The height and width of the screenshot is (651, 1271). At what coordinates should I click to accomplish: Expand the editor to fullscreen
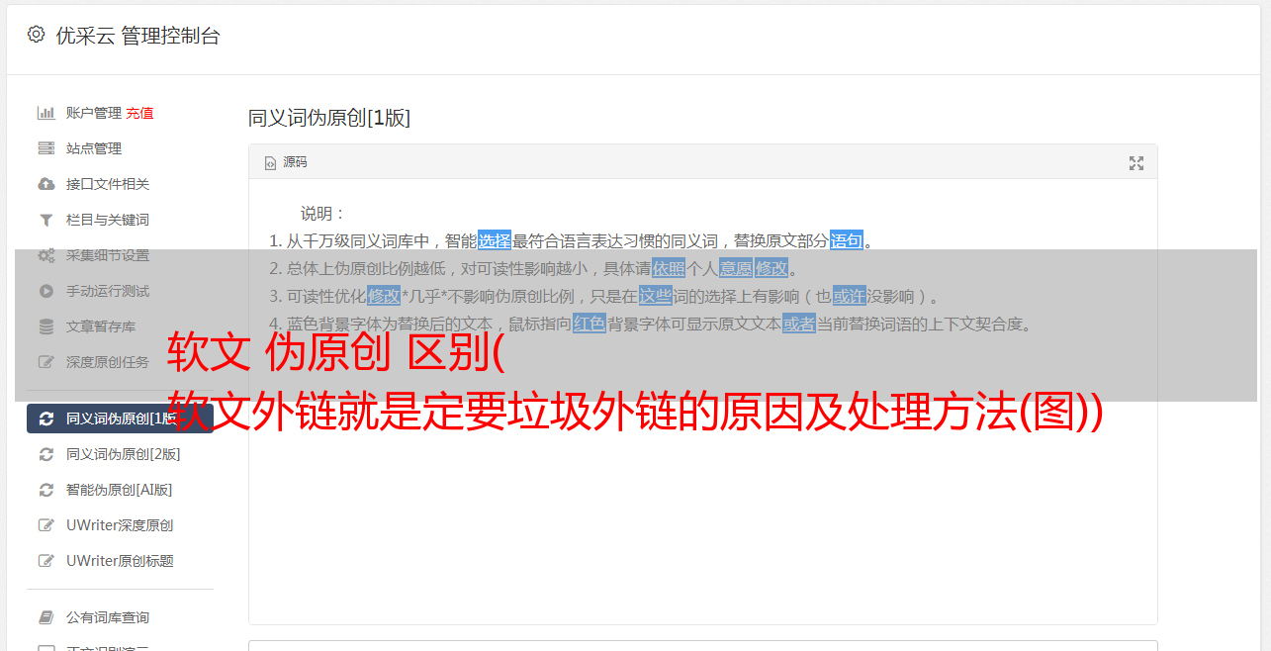tap(1136, 163)
